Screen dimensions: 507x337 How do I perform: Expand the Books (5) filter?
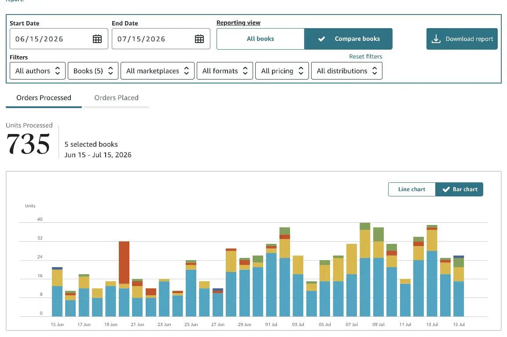tap(93, 71)
